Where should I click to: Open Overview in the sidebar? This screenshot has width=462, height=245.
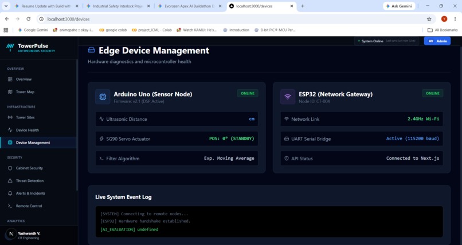38,79
